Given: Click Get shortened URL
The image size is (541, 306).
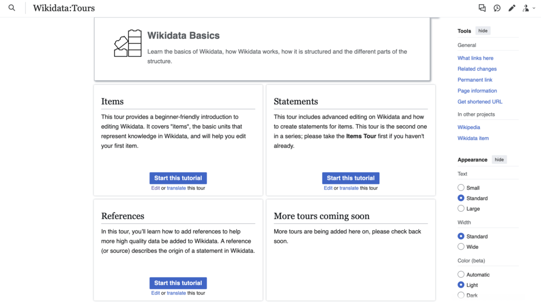Looking at the screenshot, I should pos(480,102).
